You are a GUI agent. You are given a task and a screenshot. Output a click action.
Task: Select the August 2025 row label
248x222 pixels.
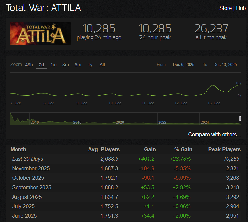27,197
